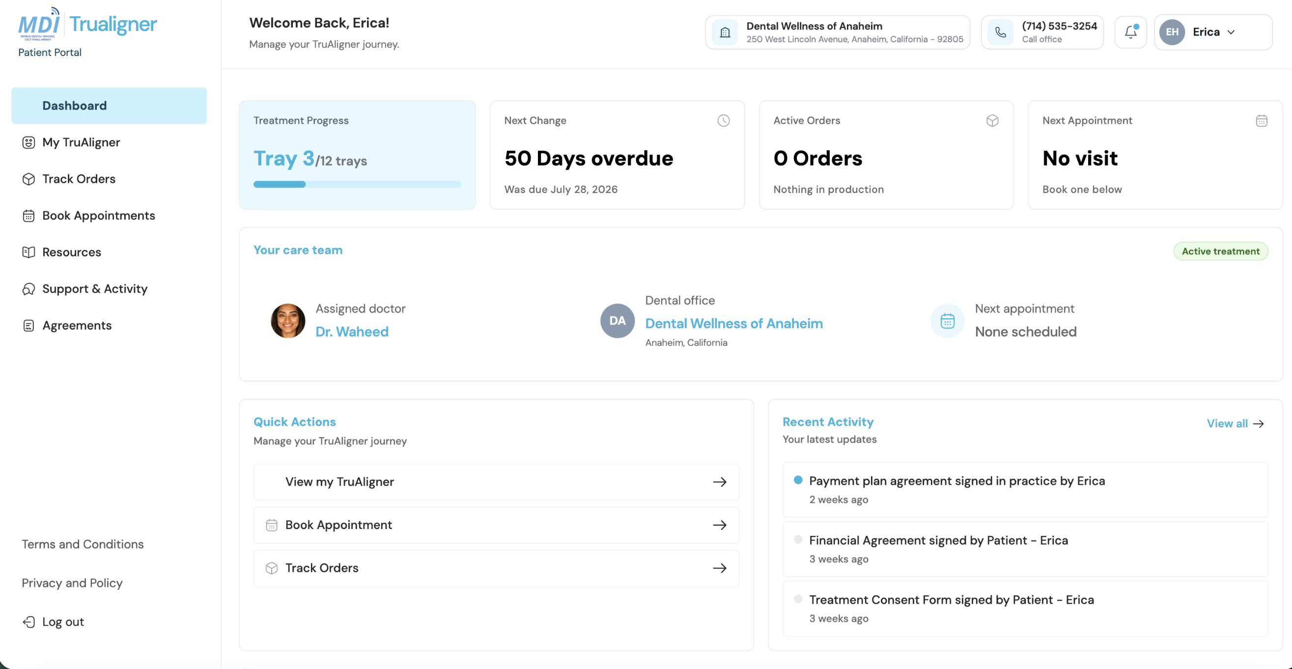This screenshot has width=1292, height=669.
Task: Open the Resources section
Action: point(72,252)
